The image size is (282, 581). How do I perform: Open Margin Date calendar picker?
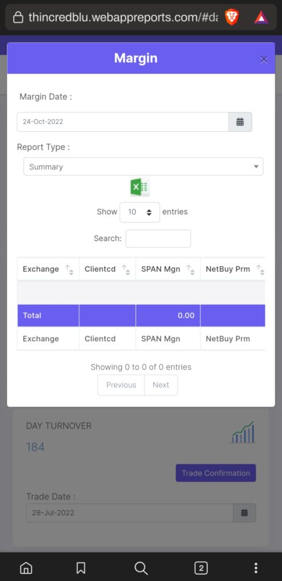click(x=240, y=122)
